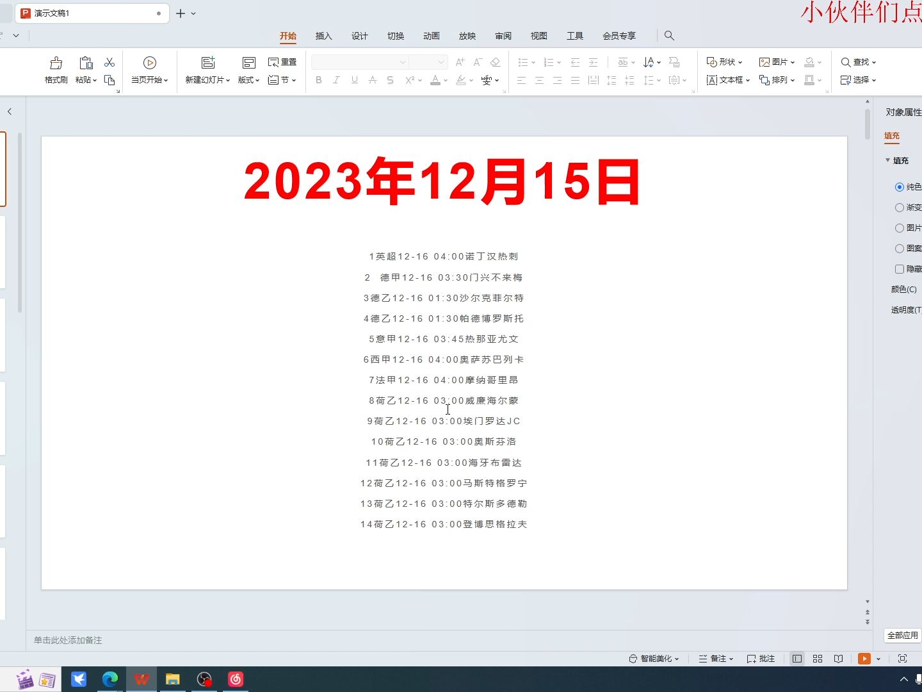Click the Notes (备注) button

point(716,659)
